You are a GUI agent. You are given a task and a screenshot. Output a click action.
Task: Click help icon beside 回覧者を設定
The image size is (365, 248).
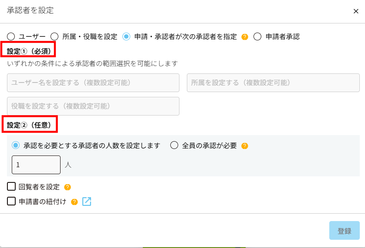click(68, 187)
